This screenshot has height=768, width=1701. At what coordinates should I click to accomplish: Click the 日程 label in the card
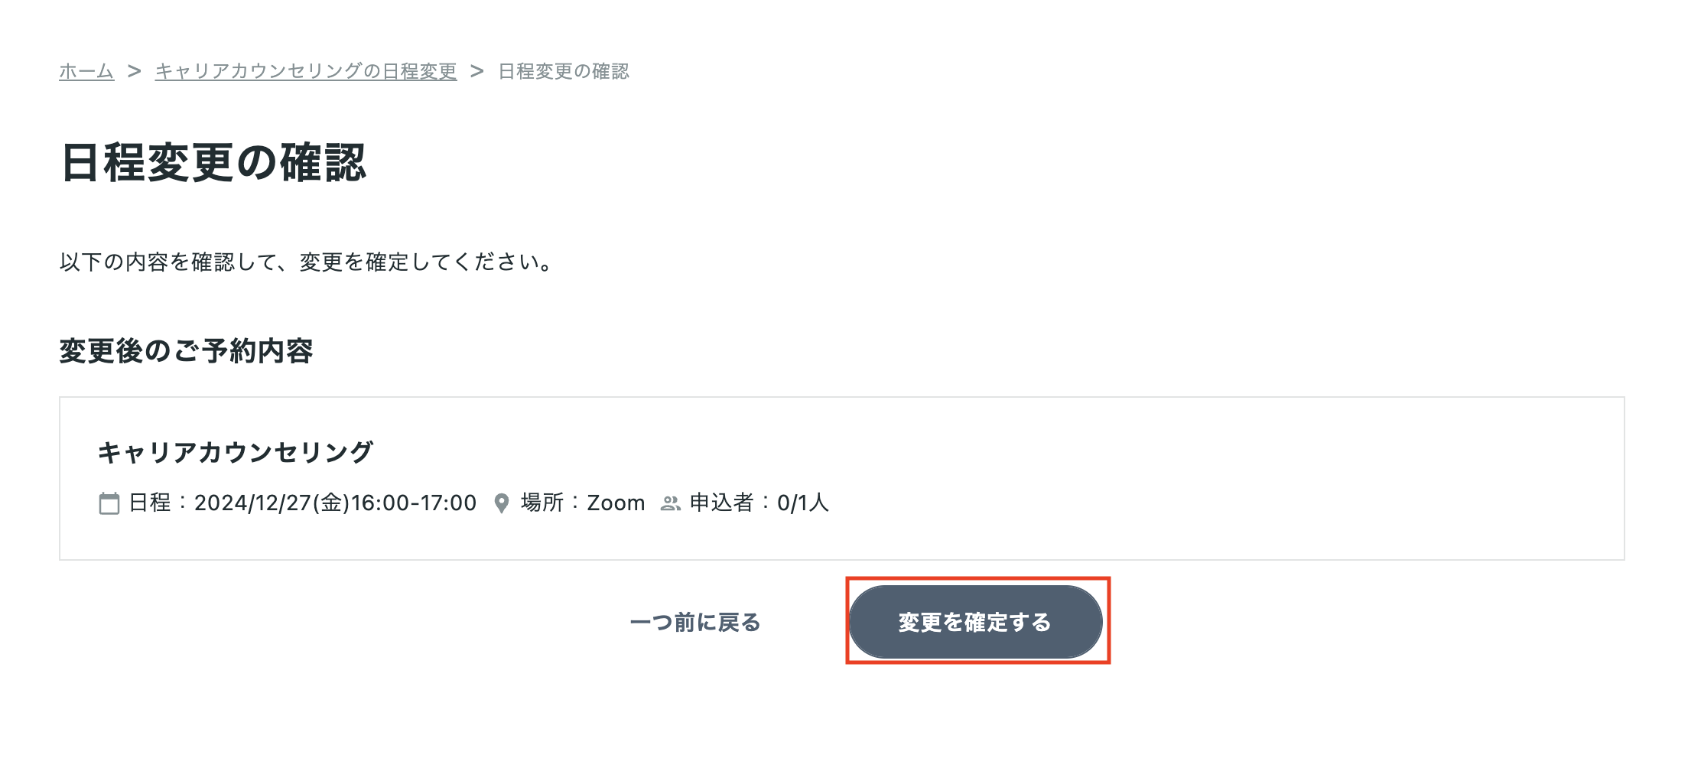(150, 503)
